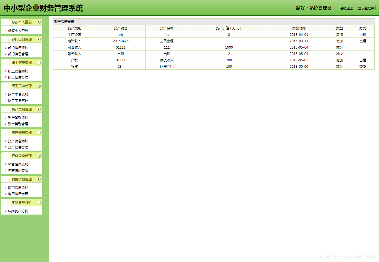Select the 阿里巴巴 asset name cell
This screenshot has width=379, height=262.
(167, 67)
